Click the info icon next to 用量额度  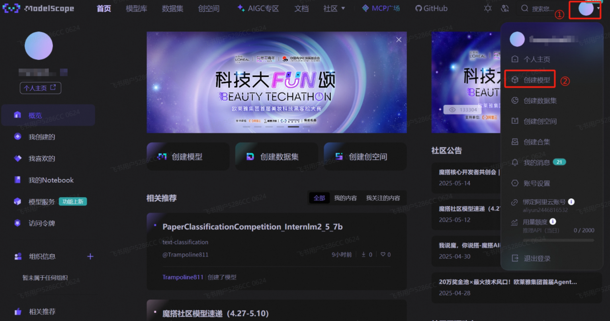point(553,222)
